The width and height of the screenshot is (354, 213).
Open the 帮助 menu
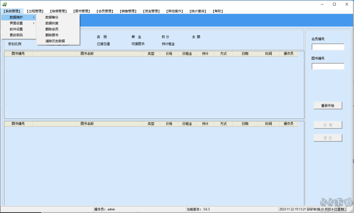point(218,11)
